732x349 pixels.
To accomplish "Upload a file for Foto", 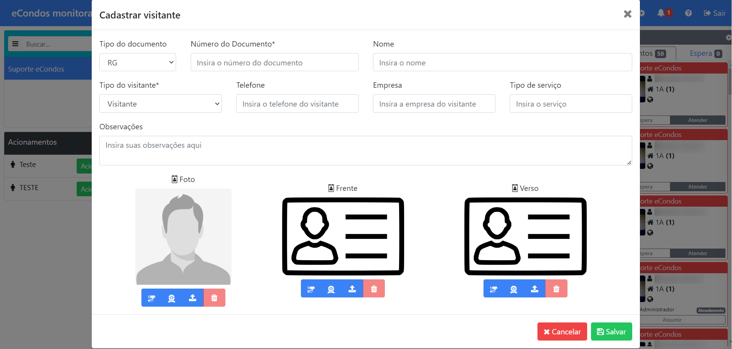I will [193, 298].
